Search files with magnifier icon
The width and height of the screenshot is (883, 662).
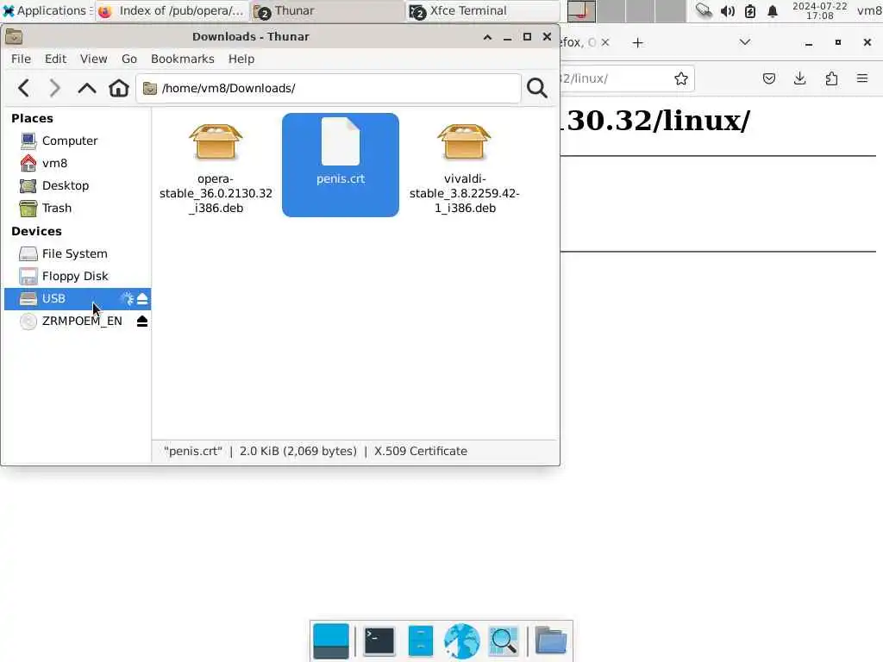tap(536, 88)
